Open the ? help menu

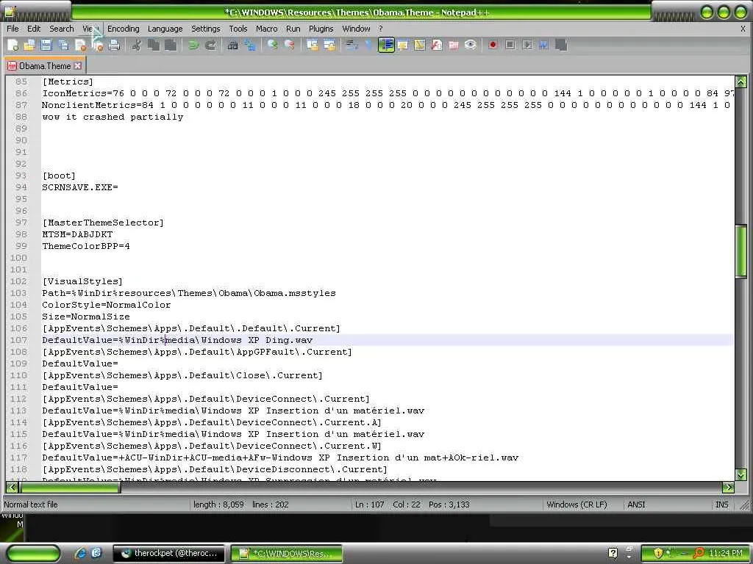[x=380, y=29]
